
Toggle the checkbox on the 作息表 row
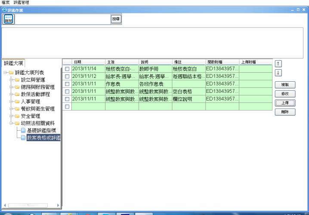(67, 84)
